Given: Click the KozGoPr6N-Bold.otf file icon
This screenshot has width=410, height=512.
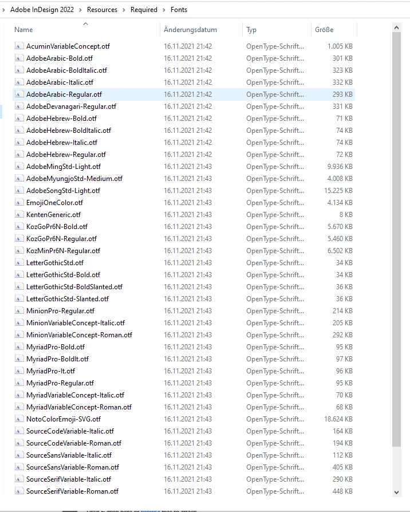Looking at the screenshot, I should click(19, 227).
